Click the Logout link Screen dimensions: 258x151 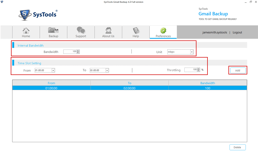tap(237, 32)
